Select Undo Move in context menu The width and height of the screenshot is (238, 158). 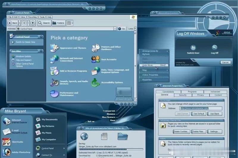154,65
